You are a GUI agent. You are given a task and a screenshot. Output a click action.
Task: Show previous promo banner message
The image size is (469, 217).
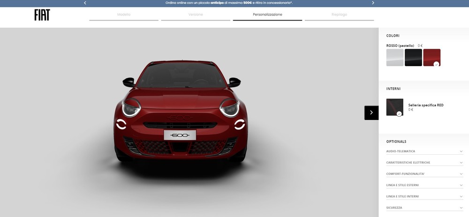pyautogui.click(x=85, y=3)
